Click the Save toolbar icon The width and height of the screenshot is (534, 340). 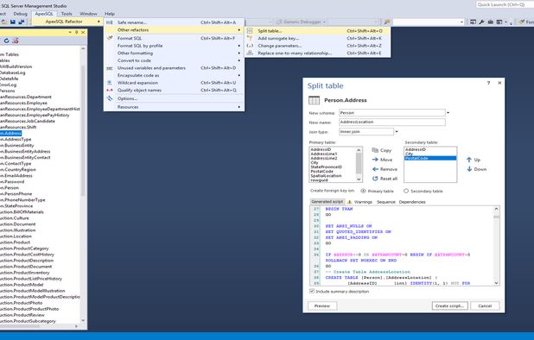(13, 22)
